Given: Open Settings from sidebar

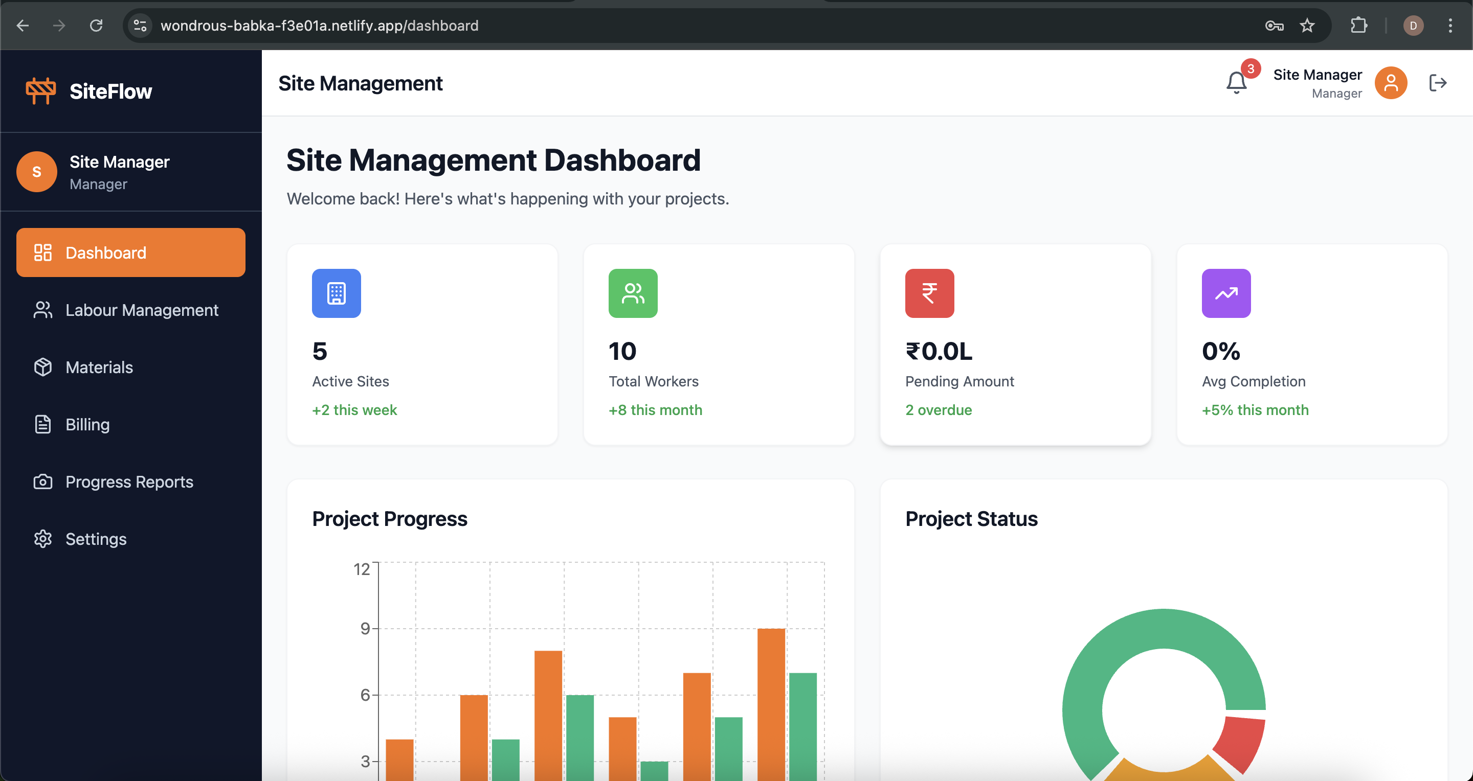Looking at the screenshot, I should (96, 539).
